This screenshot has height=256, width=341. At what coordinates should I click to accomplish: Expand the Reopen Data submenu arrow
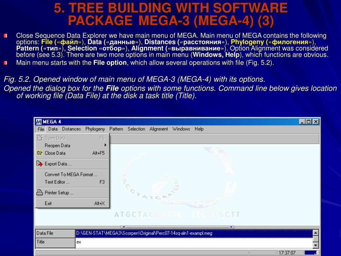(105, 145)
